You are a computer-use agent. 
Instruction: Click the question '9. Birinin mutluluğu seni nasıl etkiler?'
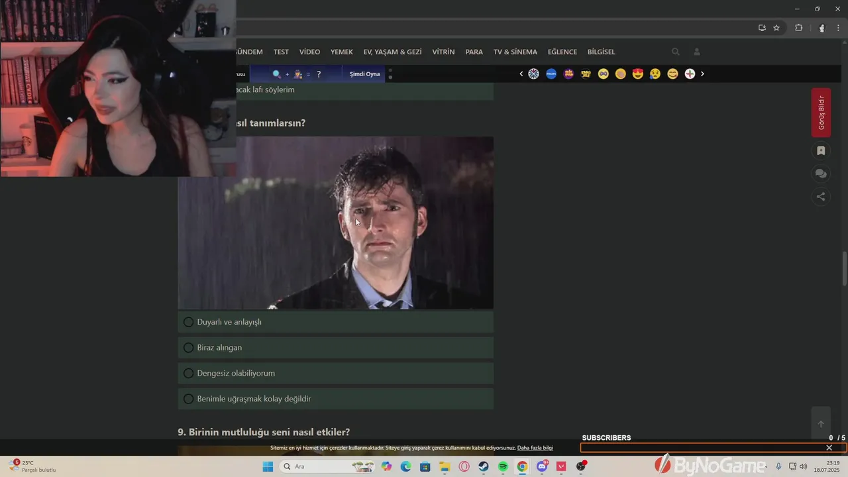point(264,432)
